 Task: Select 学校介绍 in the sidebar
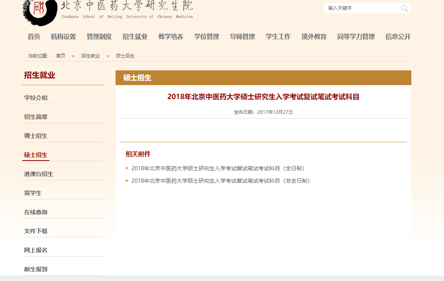point(36,98)
